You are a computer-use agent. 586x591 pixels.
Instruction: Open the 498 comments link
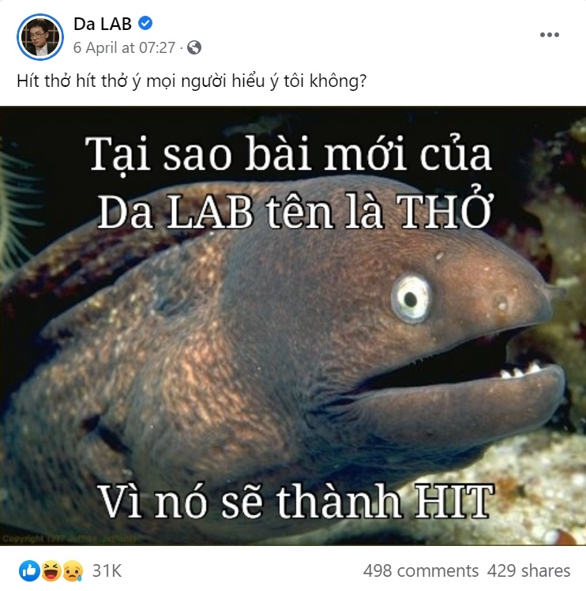421,570
